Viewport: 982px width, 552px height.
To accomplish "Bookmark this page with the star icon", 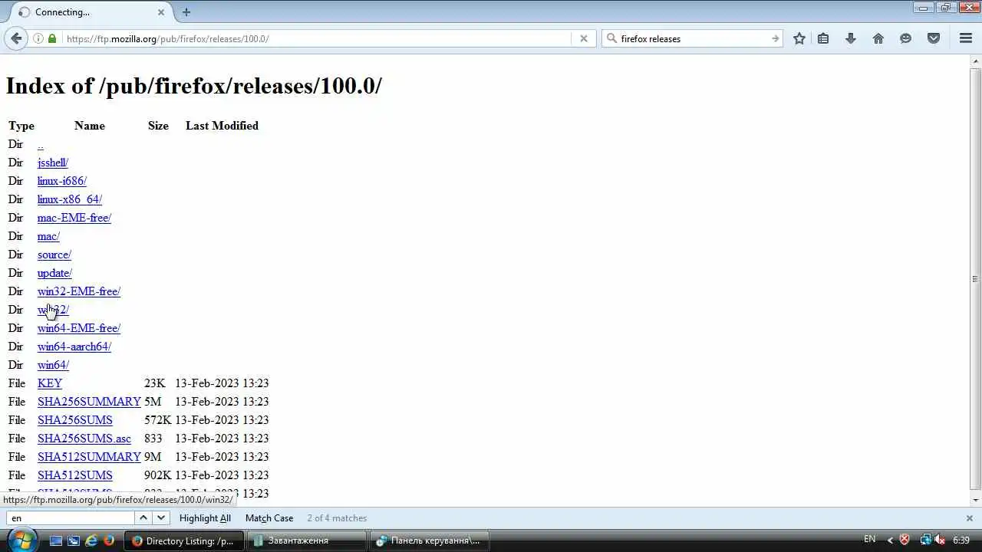I will 799,38.
